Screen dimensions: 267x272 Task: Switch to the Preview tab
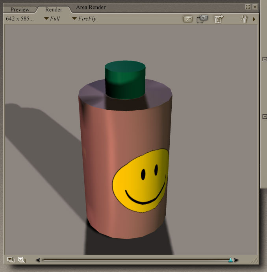[20, 9]
